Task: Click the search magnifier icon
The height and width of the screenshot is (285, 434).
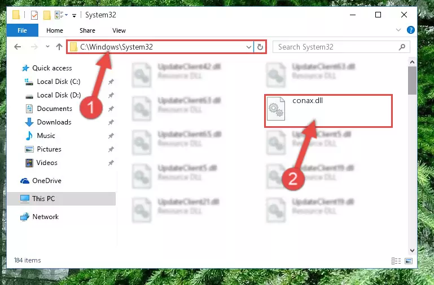Action: click(402, 47)
